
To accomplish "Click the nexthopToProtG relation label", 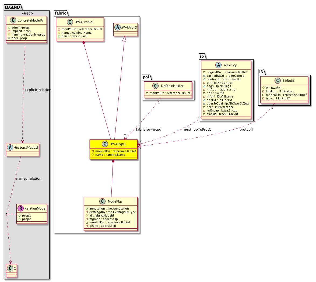I will point(198,130).
